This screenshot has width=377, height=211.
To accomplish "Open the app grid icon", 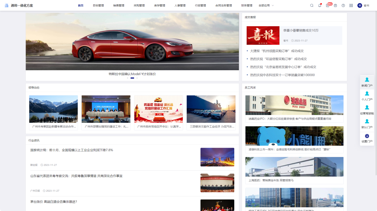I will click(x=351, y=5).
